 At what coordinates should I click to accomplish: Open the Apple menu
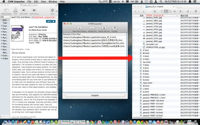click(x=4, y=1)
